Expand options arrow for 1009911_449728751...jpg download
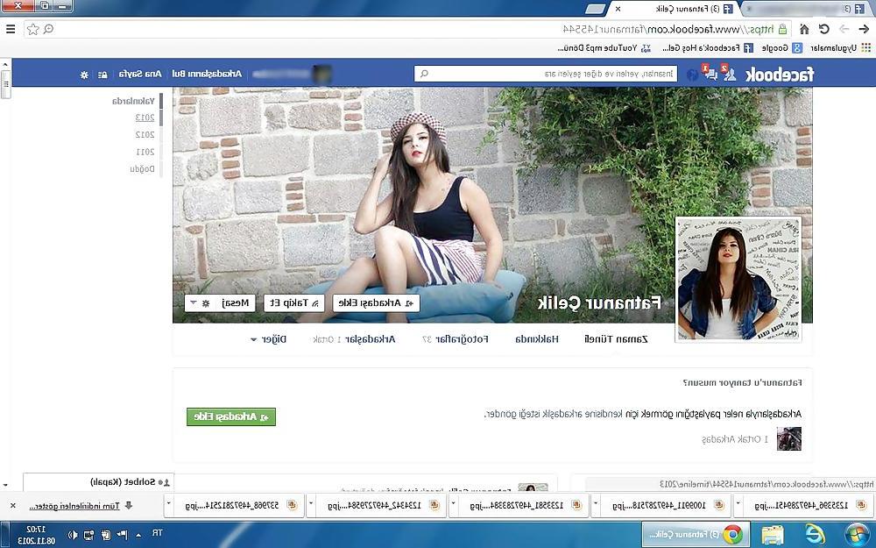Image resolution: width=876 pixels, height=548 pixels. click(596, 506)
